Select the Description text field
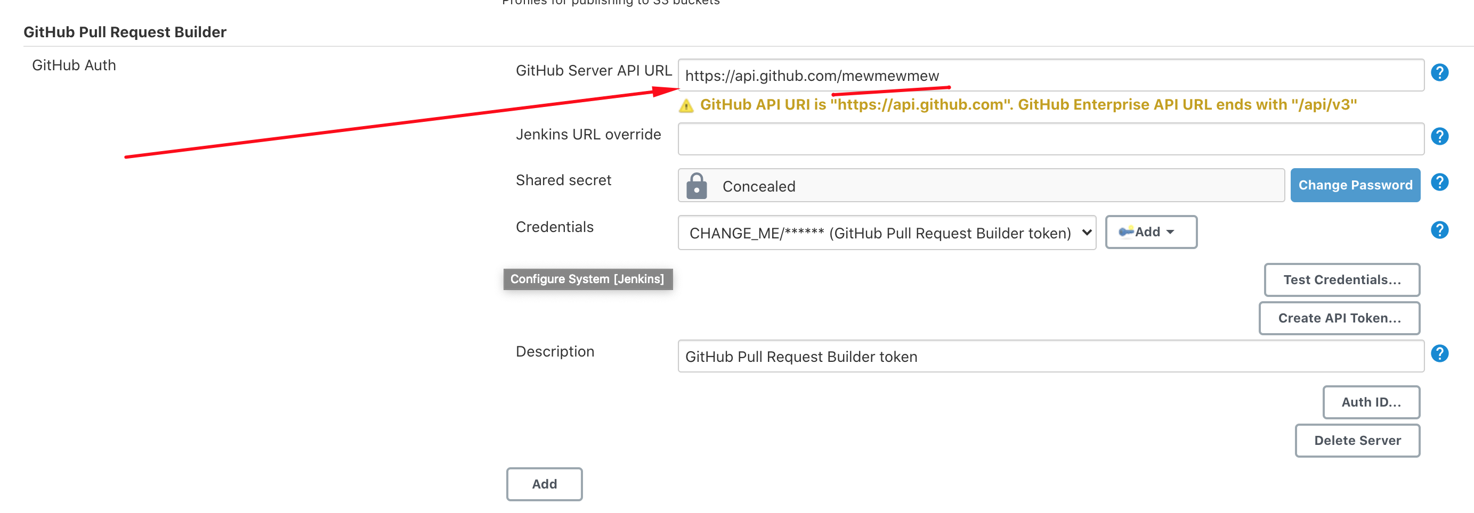The image size is (1474, 513). (x=1050, y=357)
